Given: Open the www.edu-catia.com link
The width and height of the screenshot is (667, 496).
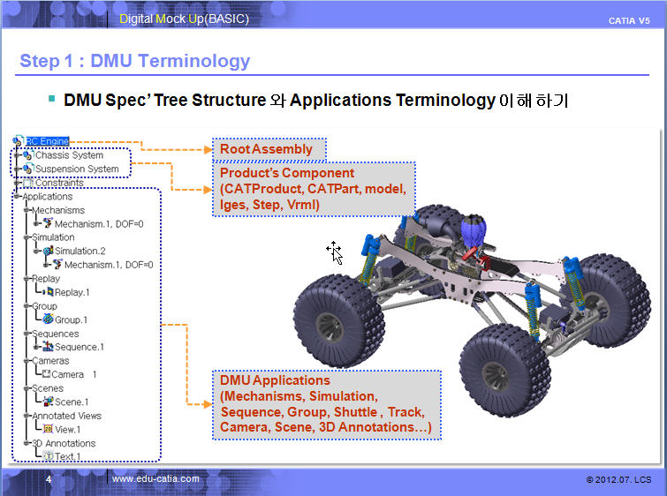Looking at the screenshot, I should pyautogui.click(x=155, y=479).
